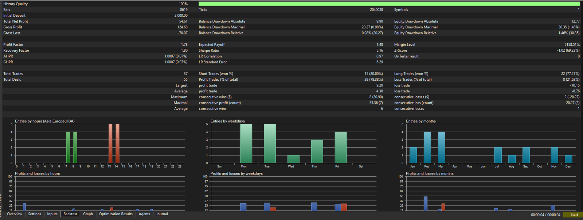Image resolution: width=583 pixels, height=220 pixels.
Task: Click the Profits and losses by weekdays title
Action: (236, 173)
